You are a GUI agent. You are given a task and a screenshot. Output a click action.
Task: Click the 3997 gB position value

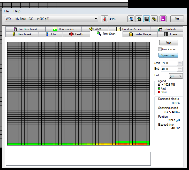click(x=173, y=120)
